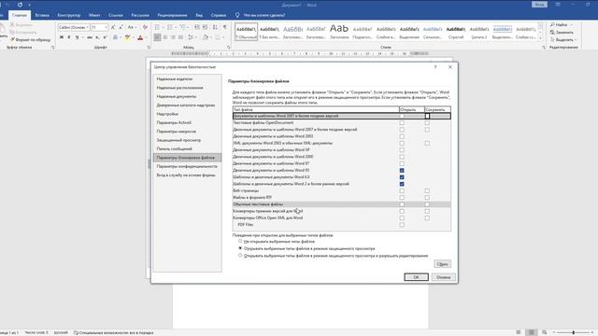Open the Конструктор ribbon tab
The height and width of the screenshot is (336, 598).
[69, 15]
